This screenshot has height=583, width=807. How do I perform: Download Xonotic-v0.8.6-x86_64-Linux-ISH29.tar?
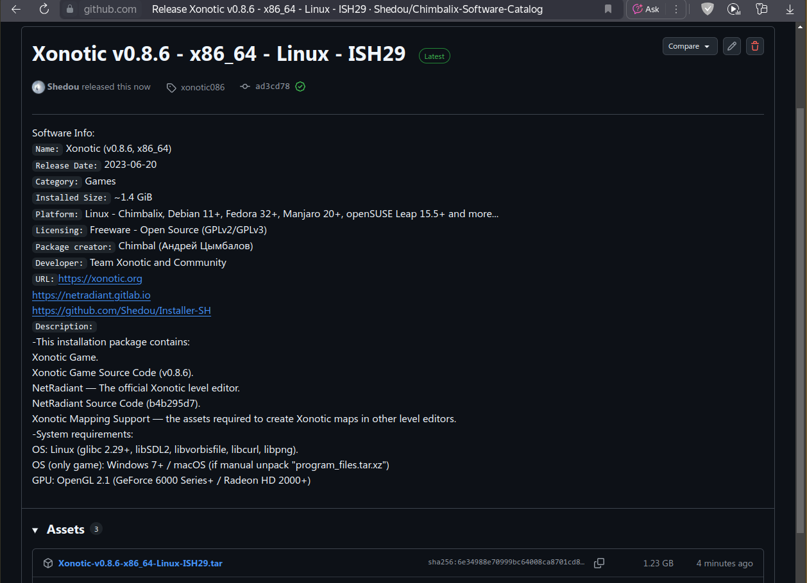click(140, 563)
